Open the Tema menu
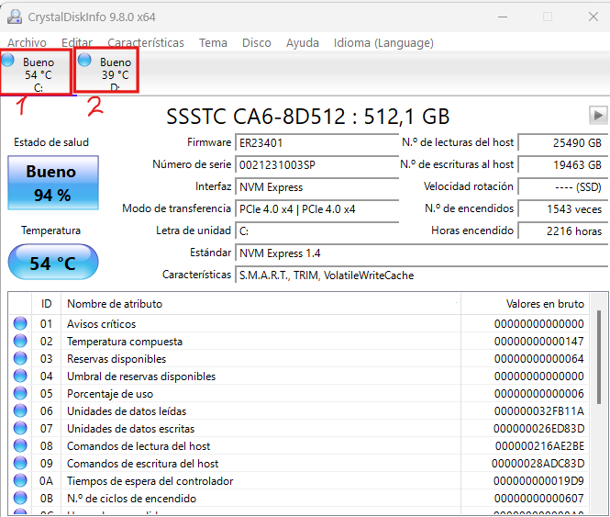610x517 pixels. click(x=213, y=42)
